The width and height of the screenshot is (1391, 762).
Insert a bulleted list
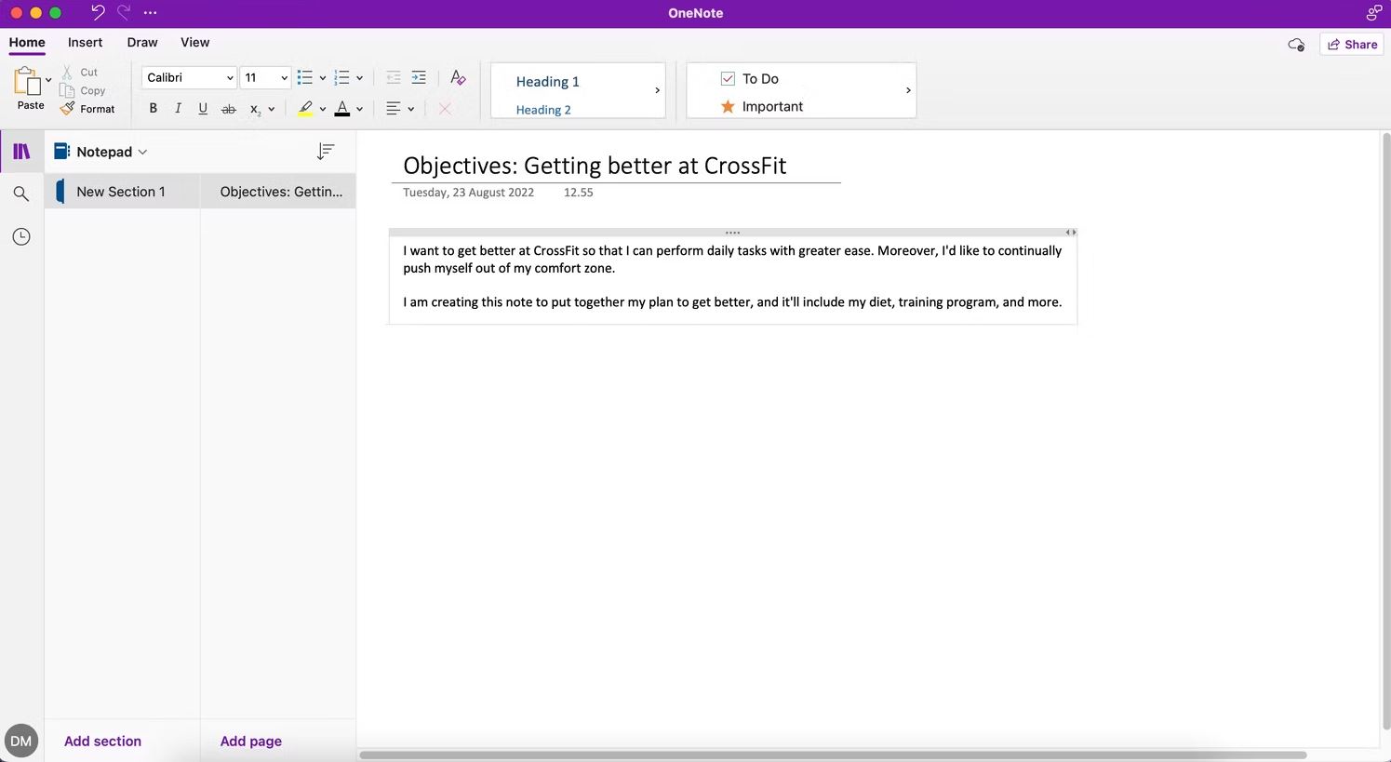(304, 77)
